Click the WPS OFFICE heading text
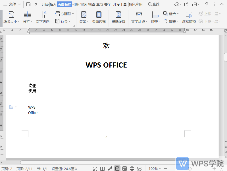The width and height of the screenshot is (227, 171). click(106, 65)
